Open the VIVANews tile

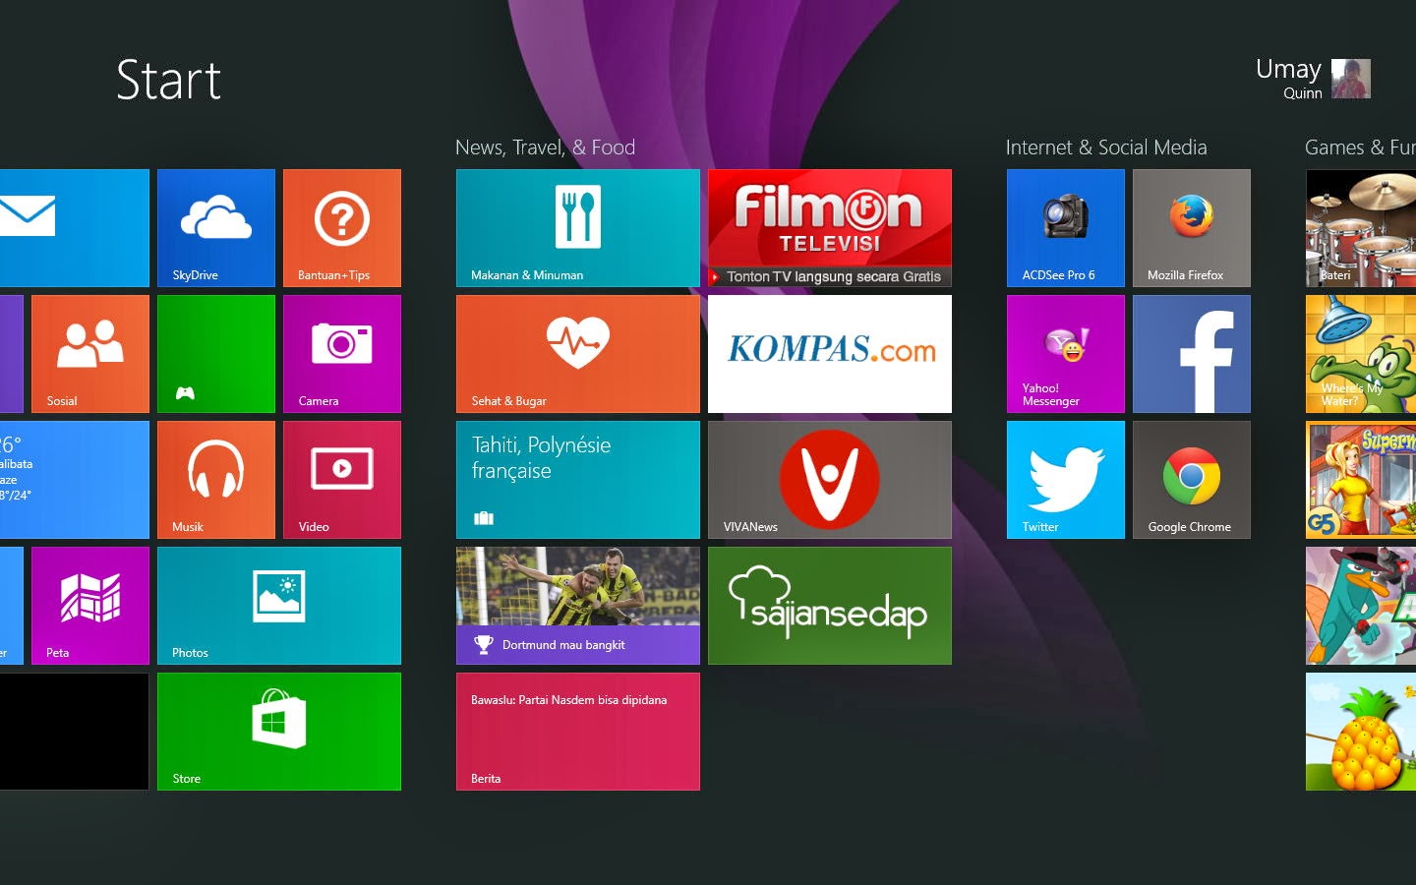point(830,480)
